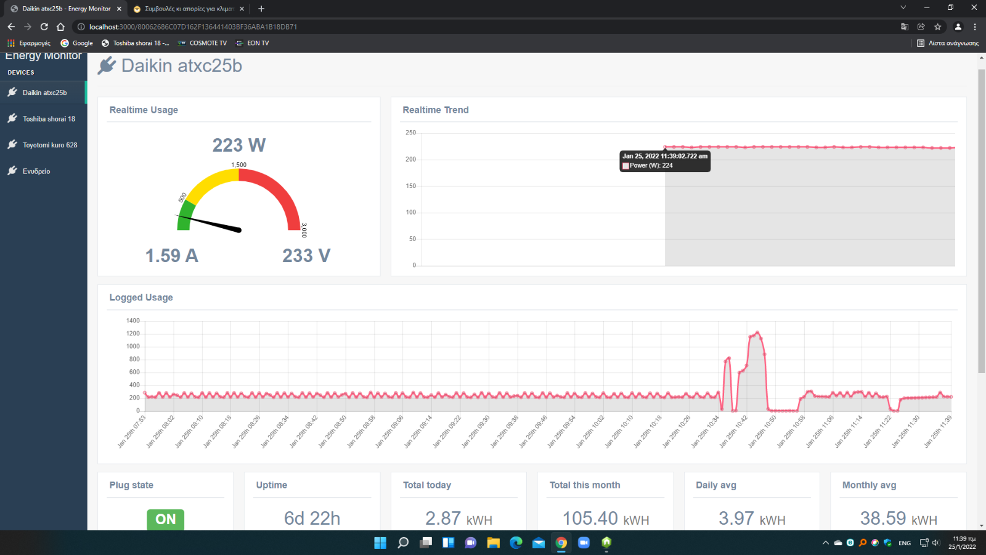Click the 105.40 kWH total this month value

tap(606, 519)
